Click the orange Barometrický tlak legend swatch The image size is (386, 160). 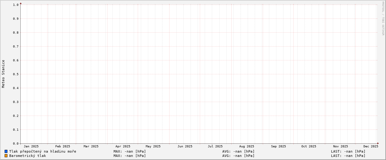pyautogui.click(x=6, y=156)
